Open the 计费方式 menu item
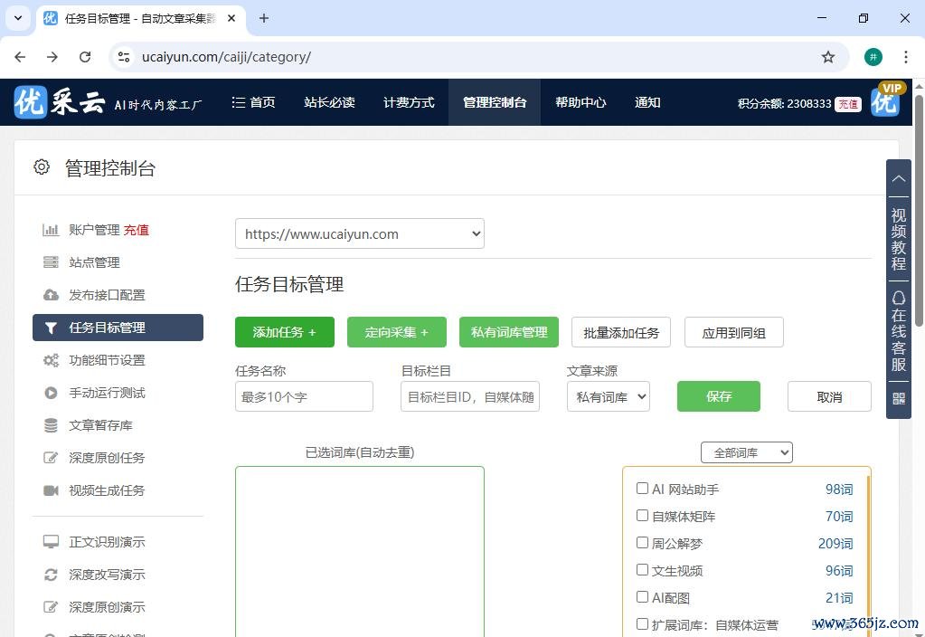925x637 pixels. tap(409, 102)
